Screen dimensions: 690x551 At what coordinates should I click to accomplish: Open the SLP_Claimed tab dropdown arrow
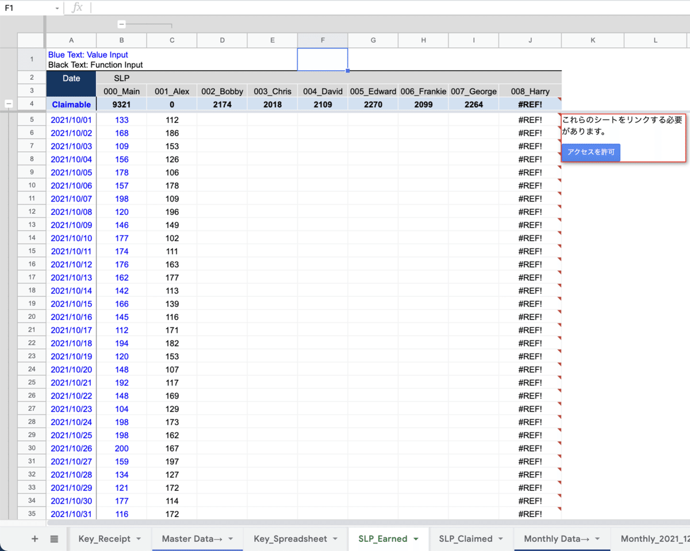point(501,539)
